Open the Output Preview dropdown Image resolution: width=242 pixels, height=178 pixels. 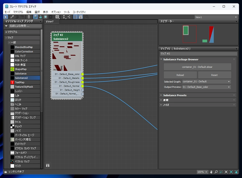click(x=207, y=87)
